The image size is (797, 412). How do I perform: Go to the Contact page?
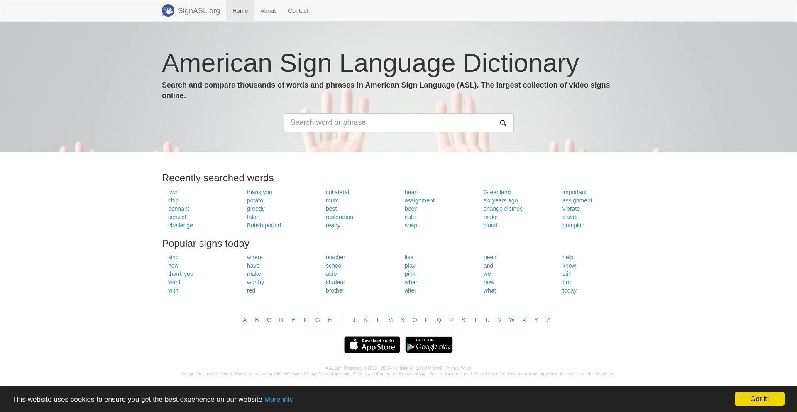click(x=298, y=11)
